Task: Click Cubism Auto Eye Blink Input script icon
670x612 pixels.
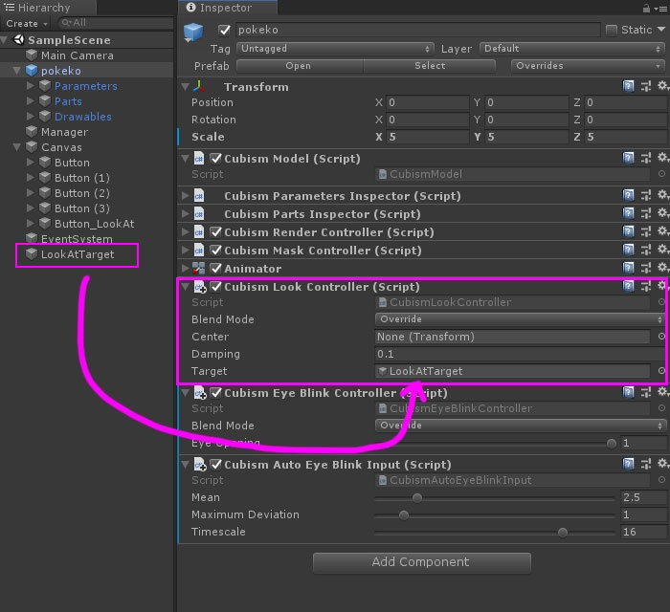Action: coord(199,465)
